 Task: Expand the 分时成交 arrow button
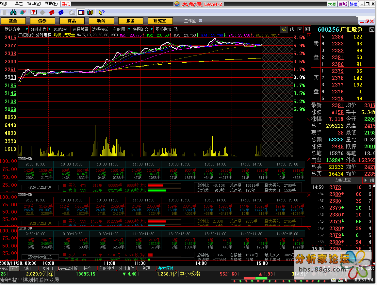point(366,180)
